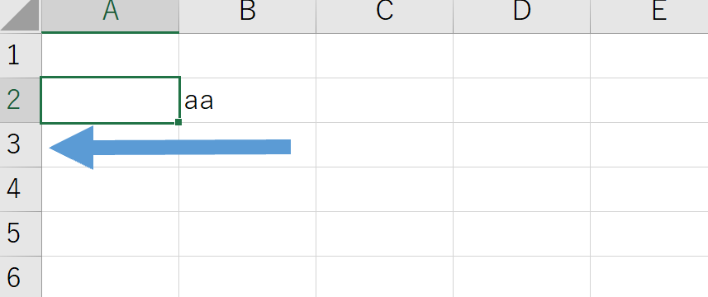Select cell C4
This screenshot has height=297, width=708.
point(385,189)
